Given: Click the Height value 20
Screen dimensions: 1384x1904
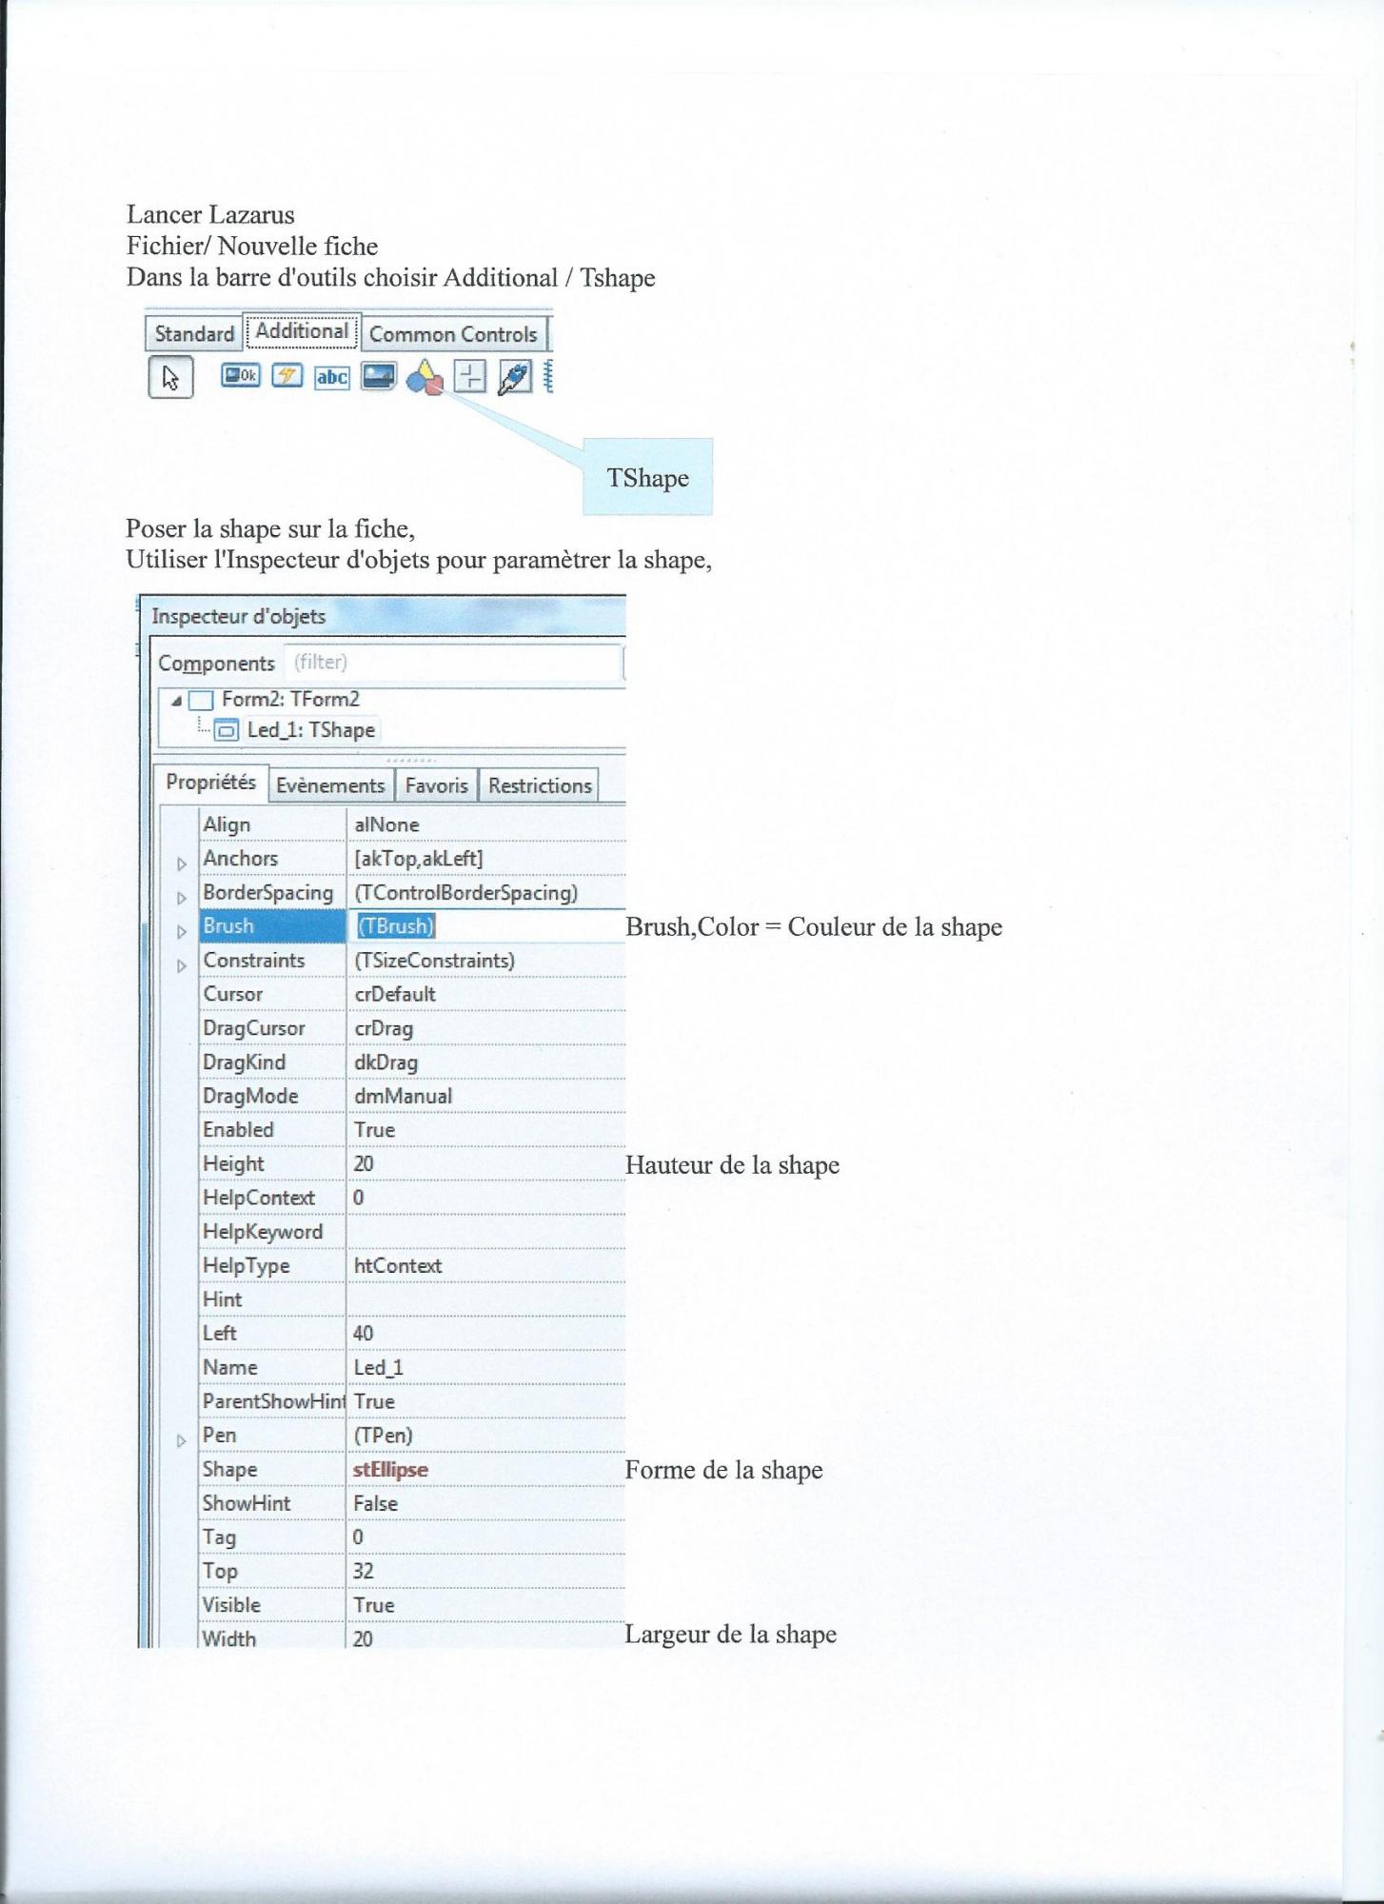Looking at the screenshot, I should click(363, 1163).
